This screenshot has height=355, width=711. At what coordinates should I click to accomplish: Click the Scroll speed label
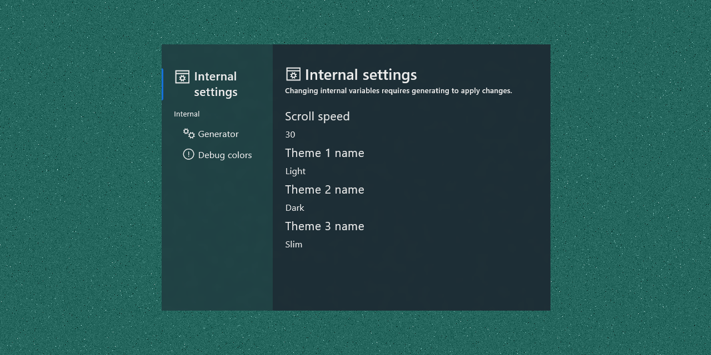tap(317, 116)
